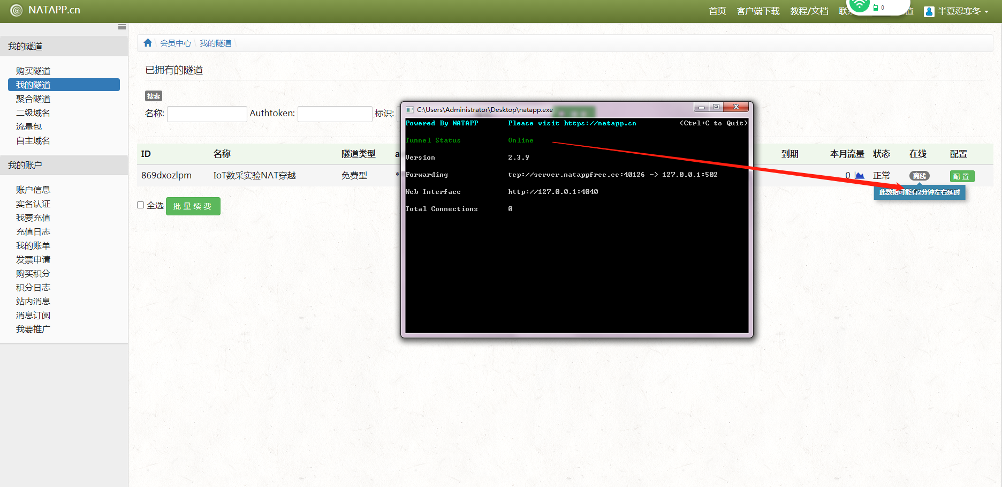The image size is (1002, 487).
Task: Click the 搜索 search label button
Action: tap(154, 96)
